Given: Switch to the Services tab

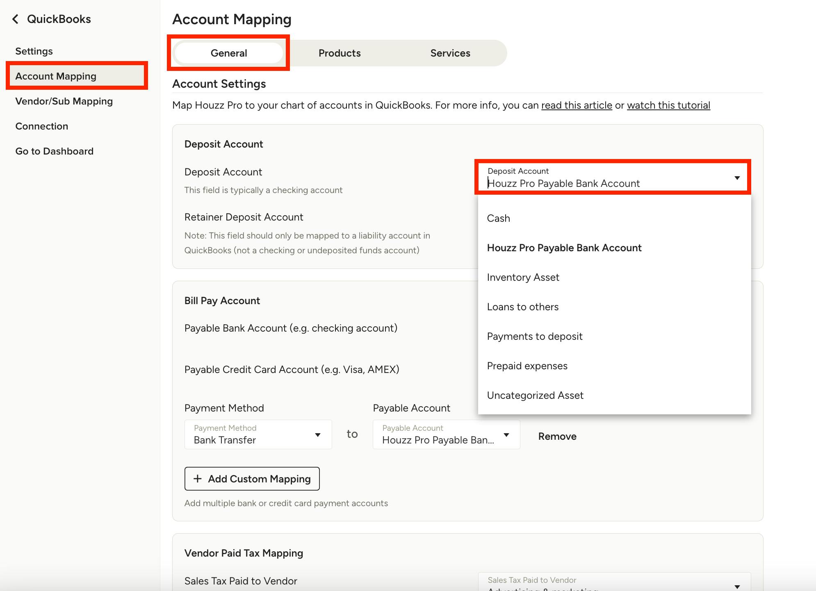Looking at the screenshot, I should coord(450,53).
